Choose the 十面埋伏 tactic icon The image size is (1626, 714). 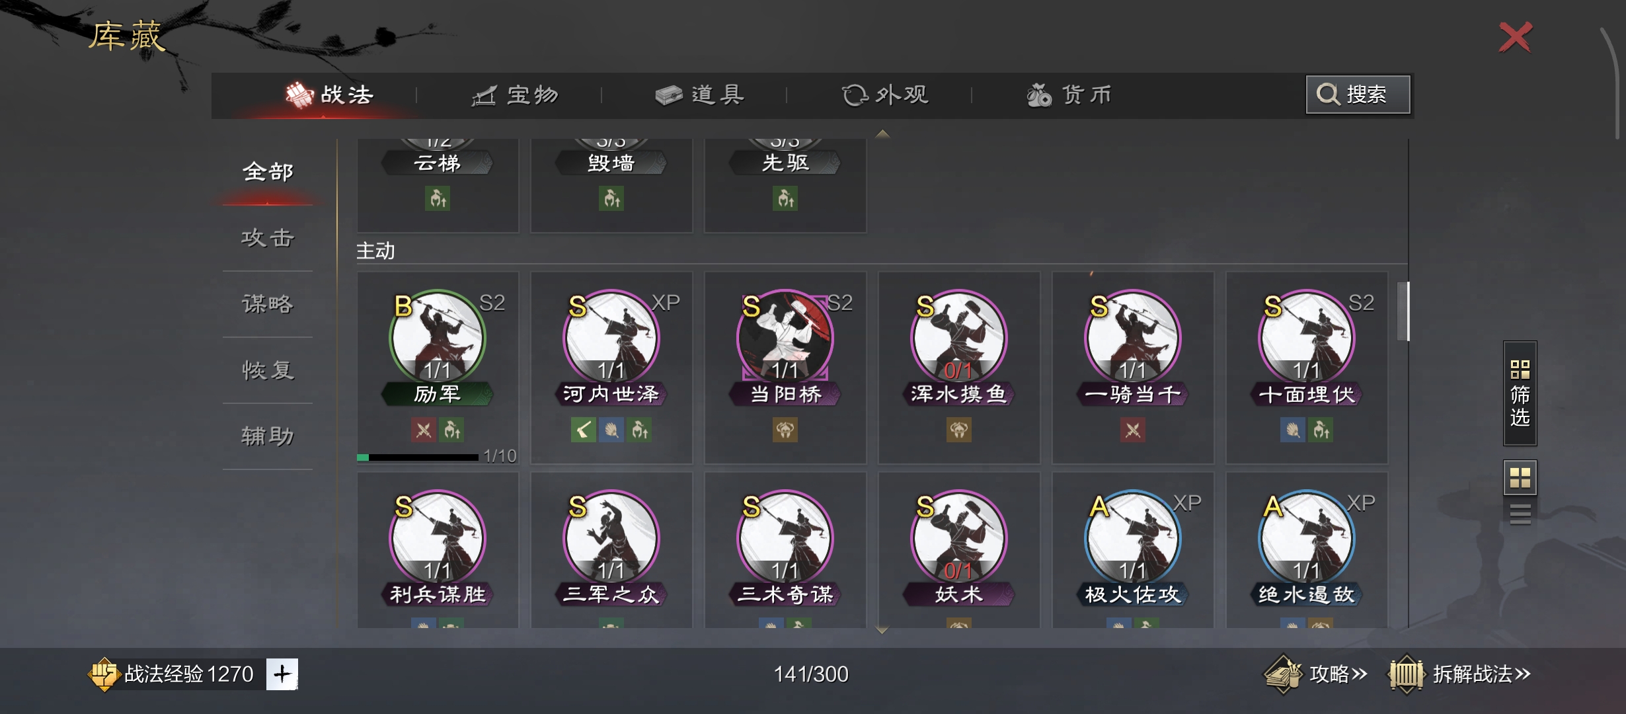[1306, 338]
